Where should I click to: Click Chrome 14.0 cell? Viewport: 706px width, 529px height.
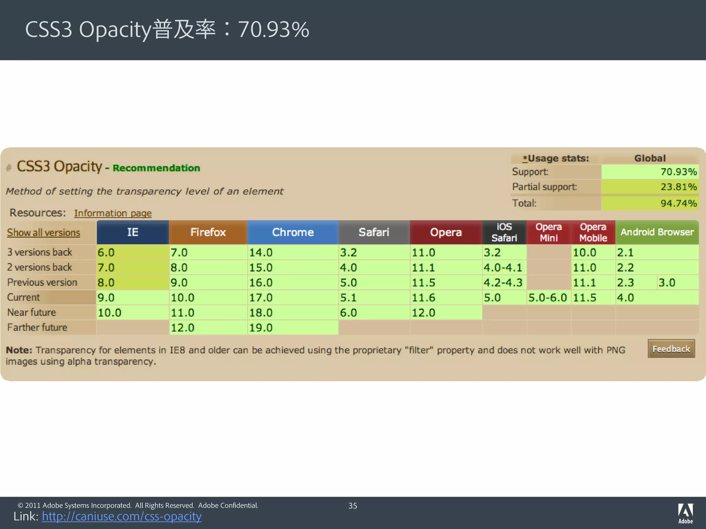click(293, 252)
